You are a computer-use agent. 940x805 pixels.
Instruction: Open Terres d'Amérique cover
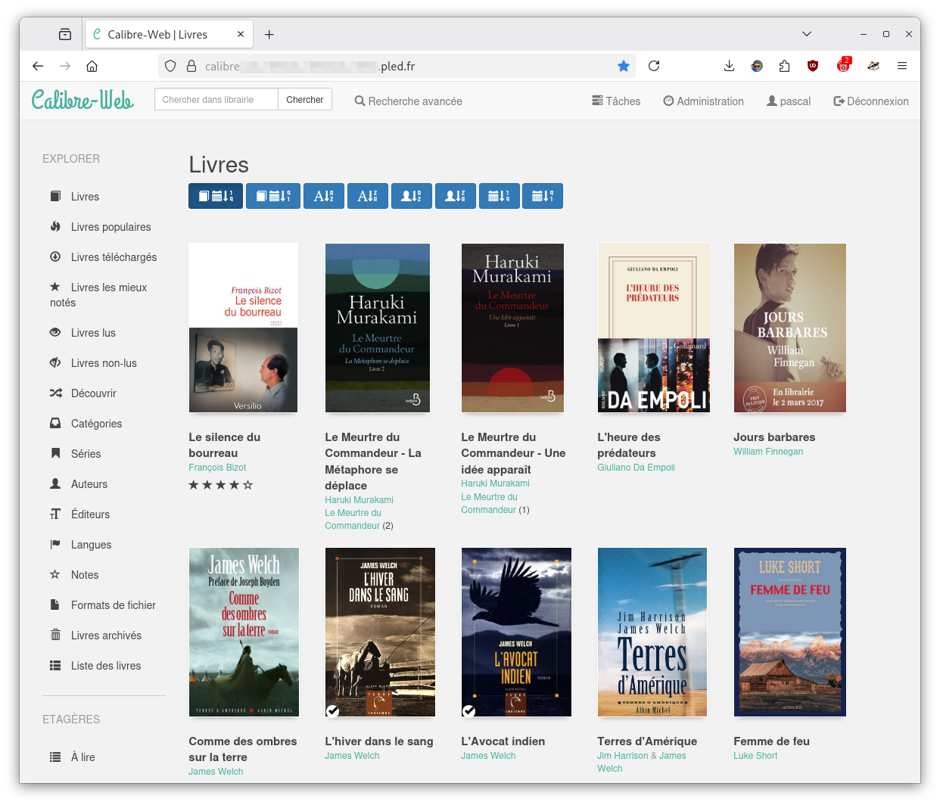click(x=652, y=632)
